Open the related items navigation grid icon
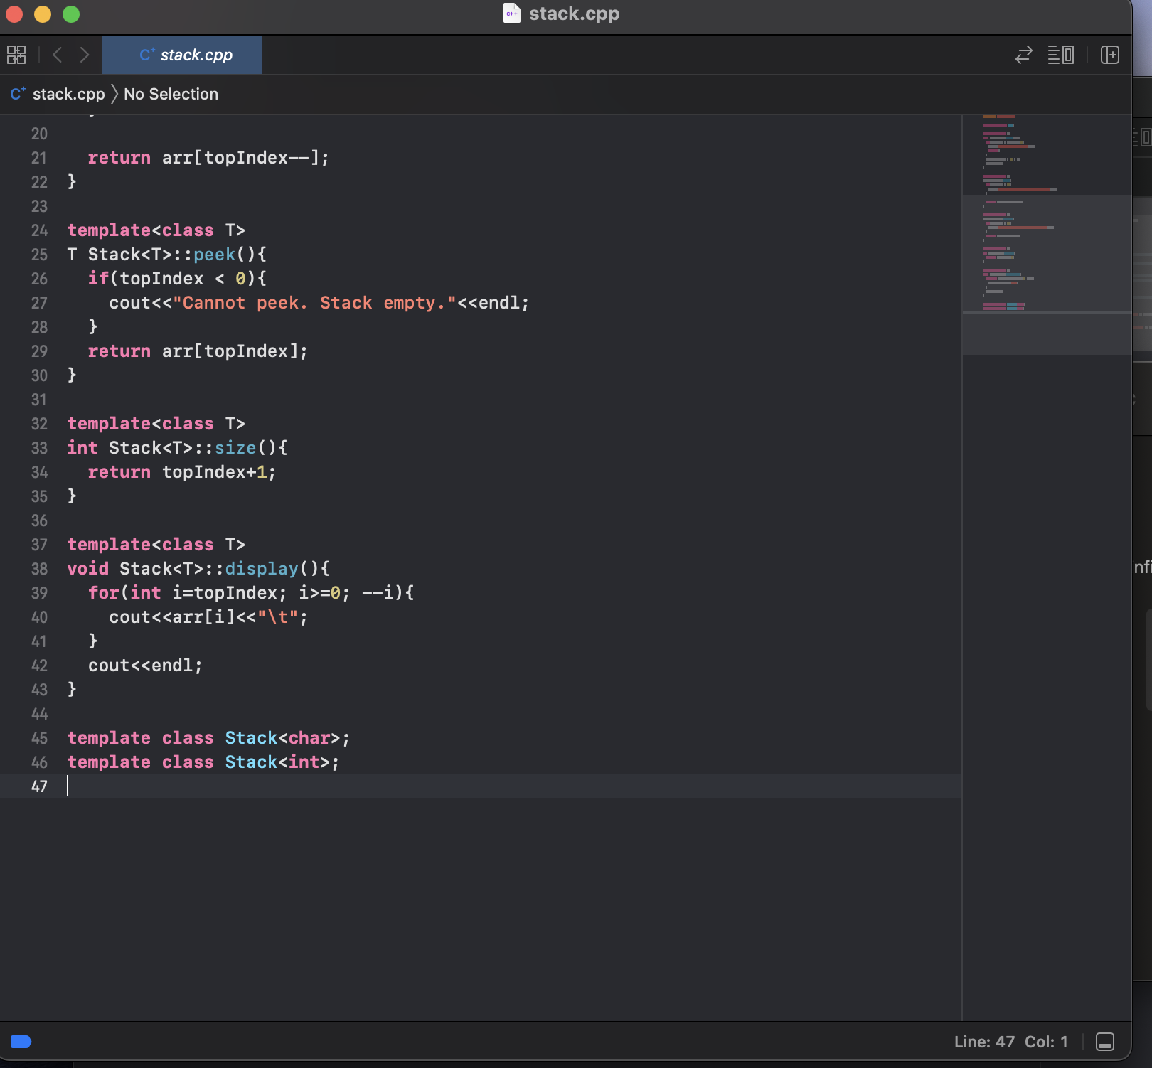Viewport: 1152px width, 1068px height. 16,54
